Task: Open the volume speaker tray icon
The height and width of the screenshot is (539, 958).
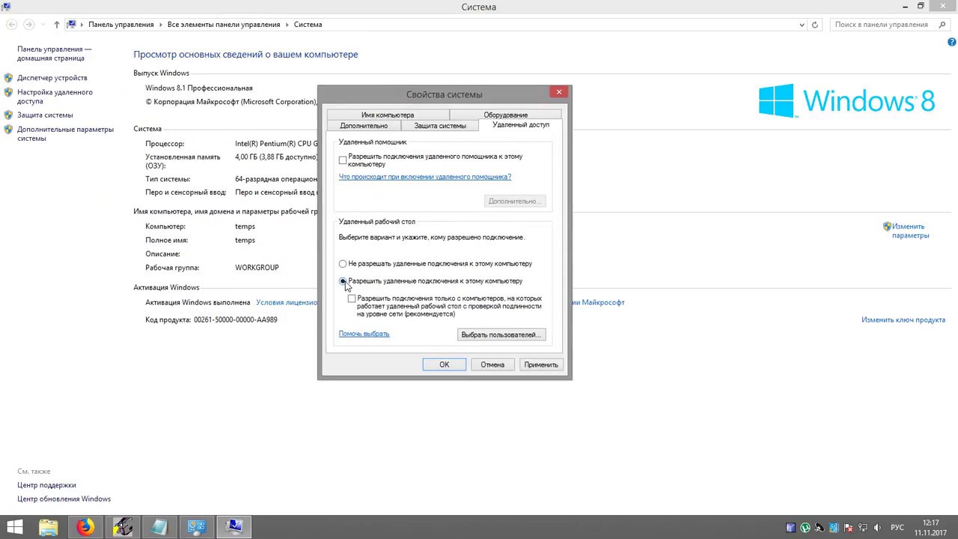Action: (x=877, y=528)
